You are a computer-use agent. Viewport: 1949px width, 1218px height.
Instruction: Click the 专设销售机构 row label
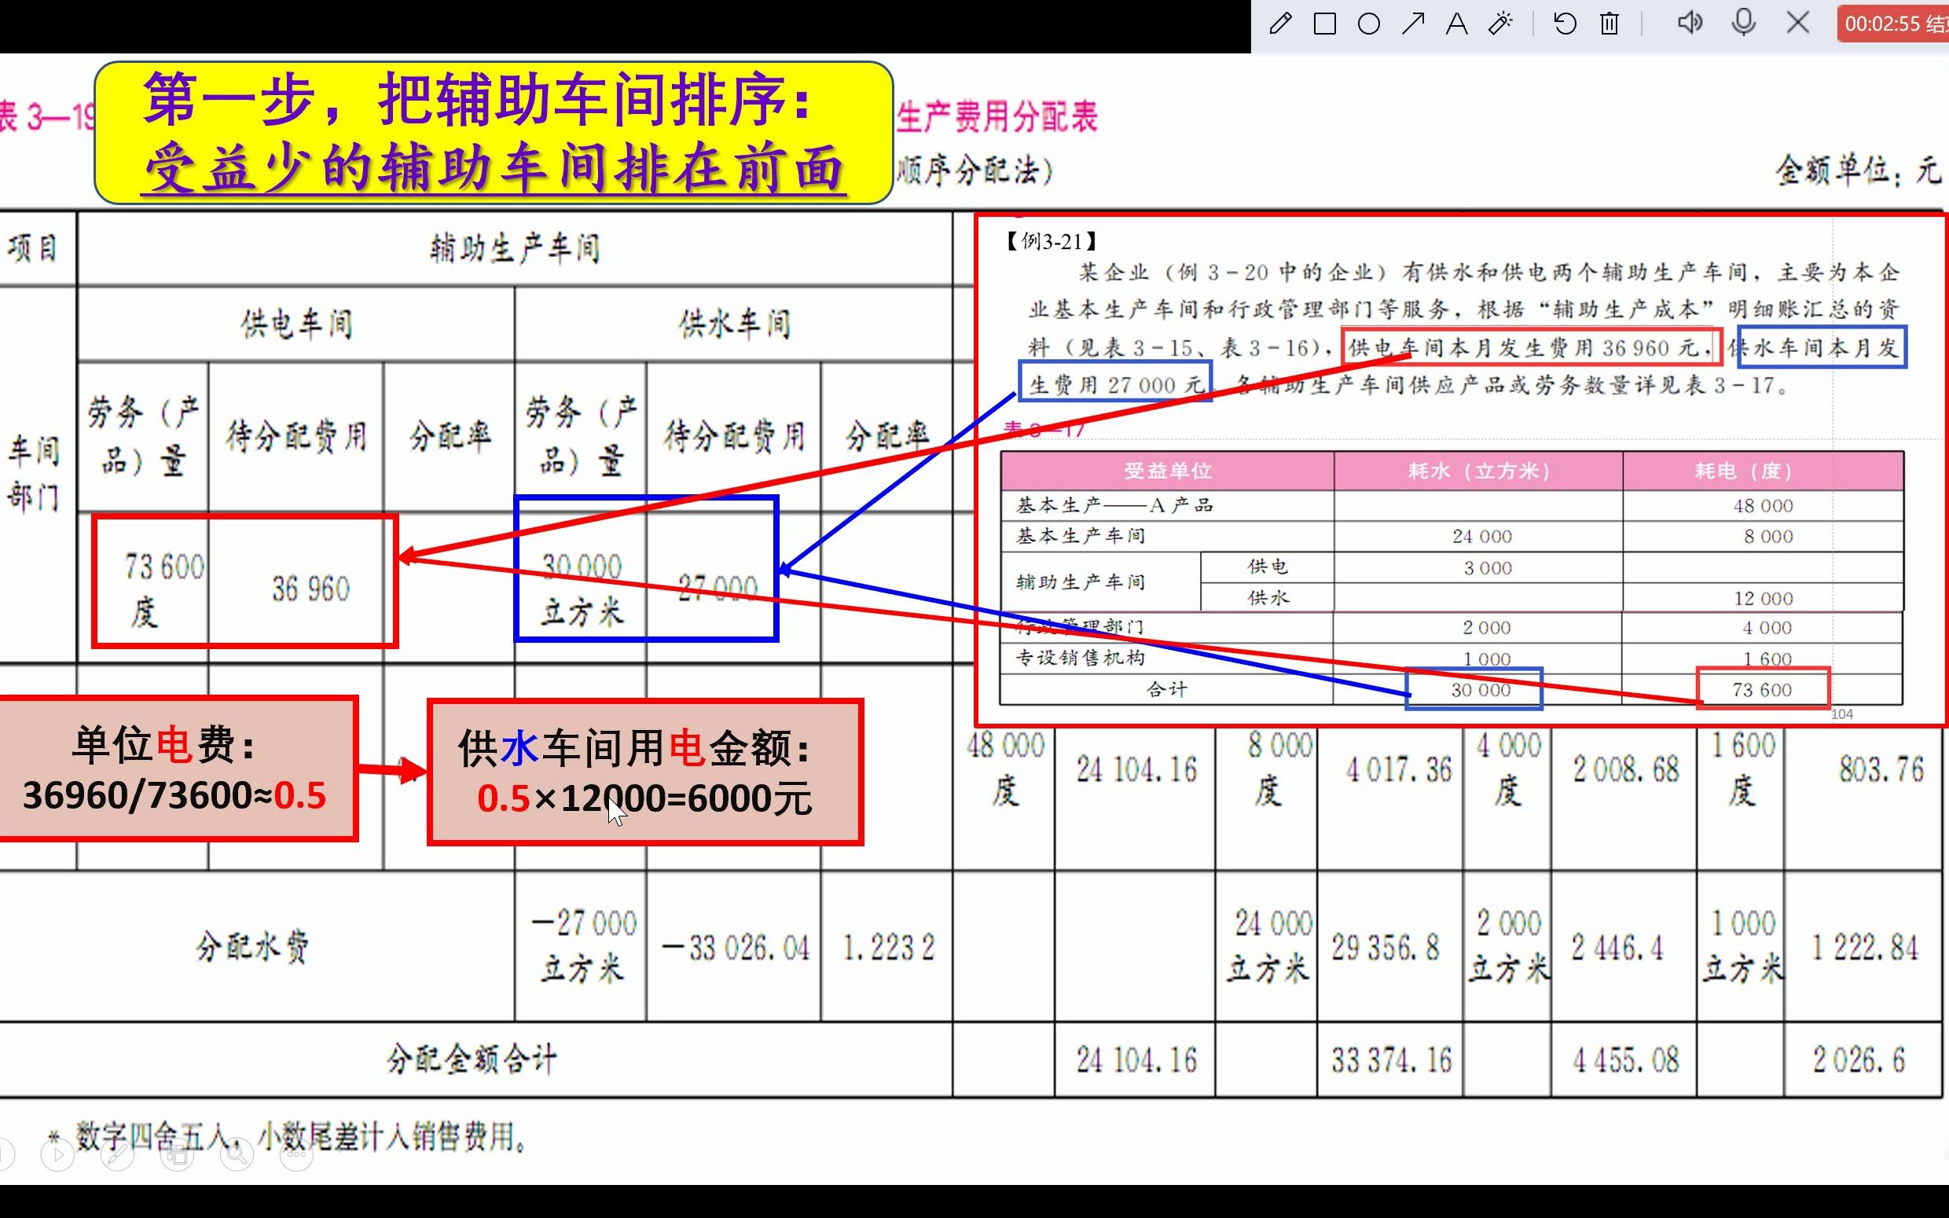pos(1080,658)
